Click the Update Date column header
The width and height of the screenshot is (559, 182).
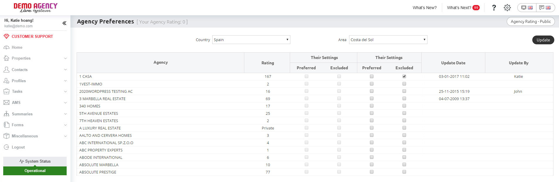(453, 63)
